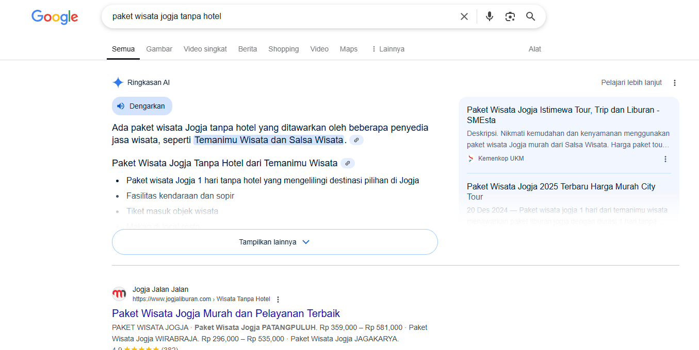Open the Alat search tools
The image size is (699, 350).
(535, 49)
